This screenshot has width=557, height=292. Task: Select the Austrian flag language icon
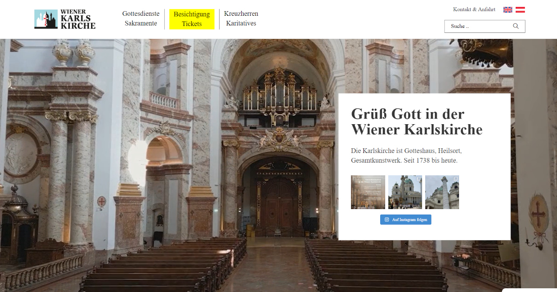520,10
